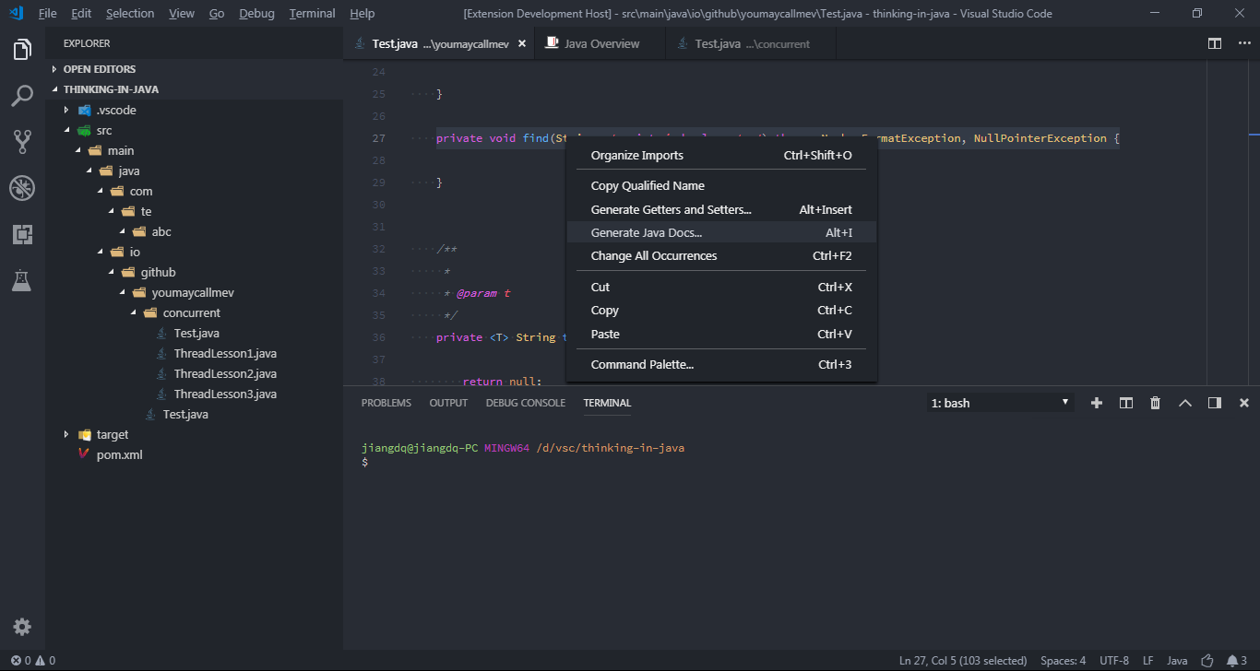Close the Test.java youmaycallmev tab
This screenshot has height=671, width=1260.
click(522, 43)
